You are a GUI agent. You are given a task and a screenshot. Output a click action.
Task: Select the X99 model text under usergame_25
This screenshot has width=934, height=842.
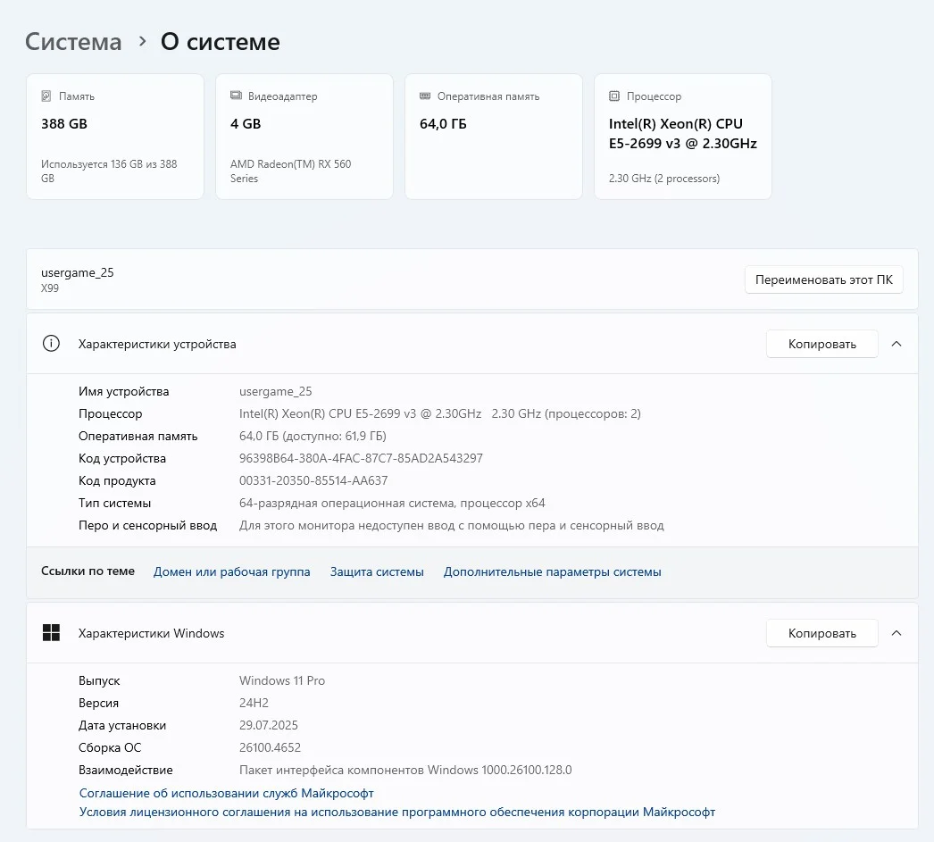tap(50, 288)
